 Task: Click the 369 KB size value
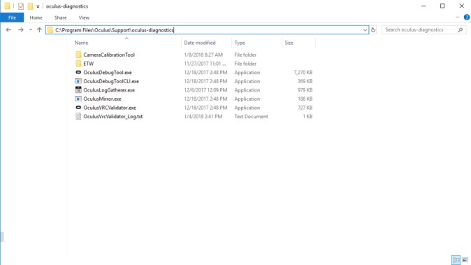point(305,81)
